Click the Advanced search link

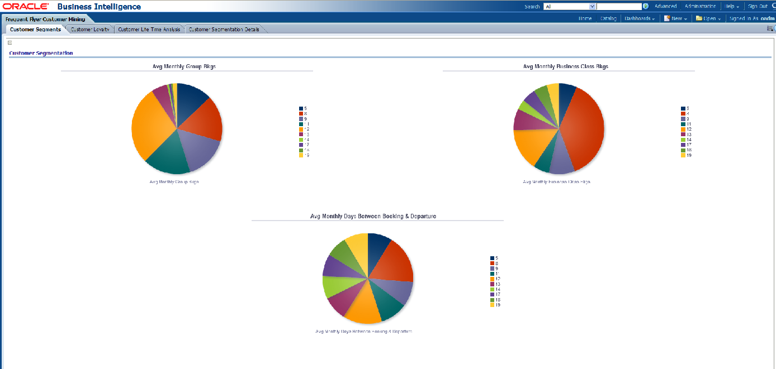[x=665, y=7]
